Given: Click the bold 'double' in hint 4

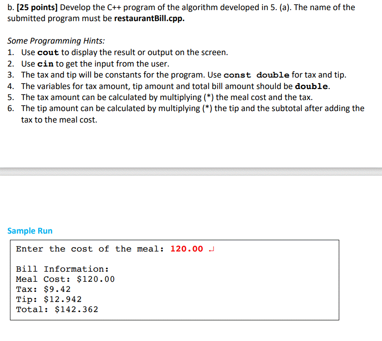Looking at the screenshot, I should coord(311,86).
